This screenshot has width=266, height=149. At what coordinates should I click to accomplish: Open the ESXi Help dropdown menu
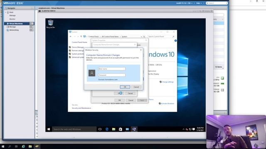(199, 3)
